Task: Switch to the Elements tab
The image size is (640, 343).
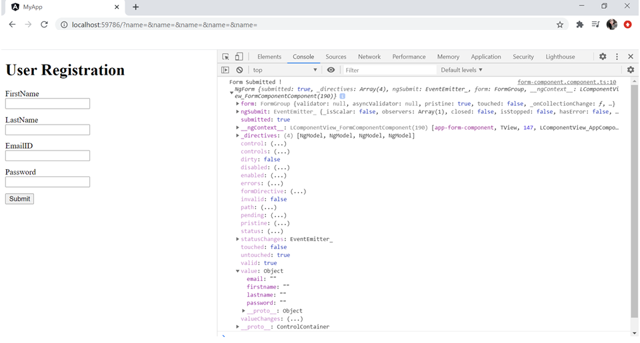Action: [269, 57]
